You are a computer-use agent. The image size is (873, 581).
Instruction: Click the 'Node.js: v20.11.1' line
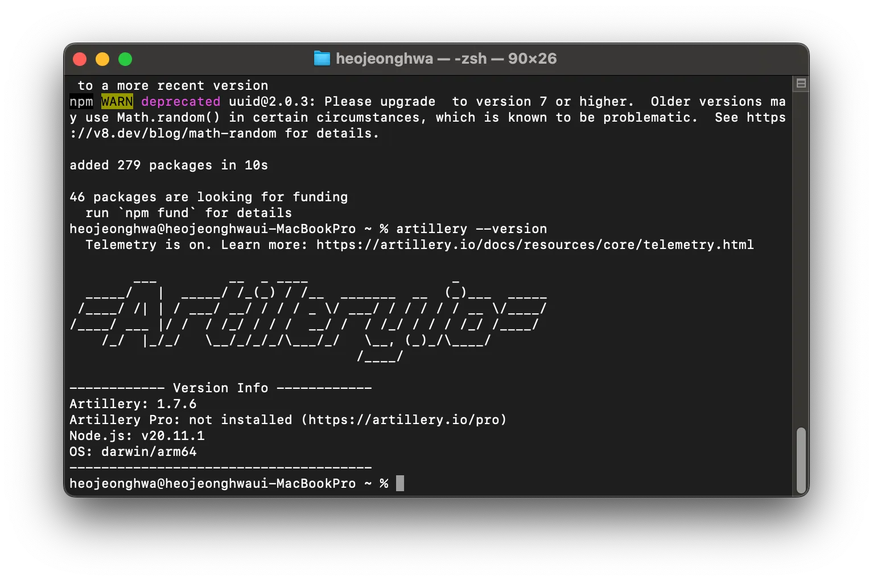(137, 436)
